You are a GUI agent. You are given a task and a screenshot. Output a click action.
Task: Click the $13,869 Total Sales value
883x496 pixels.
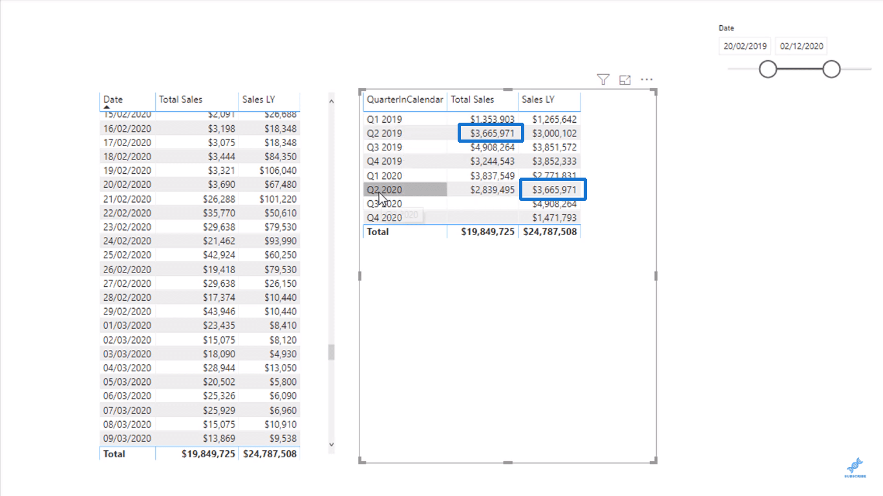(x=220, y=438)
